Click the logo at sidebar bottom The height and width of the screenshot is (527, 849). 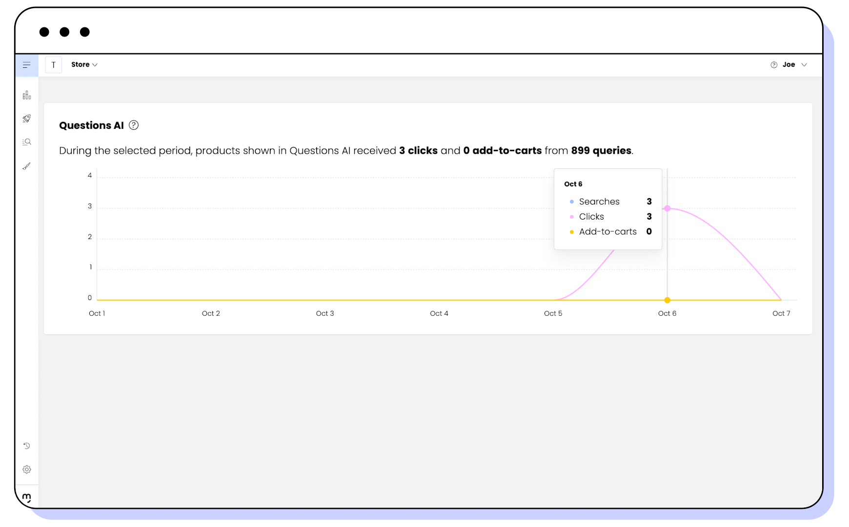27,498
